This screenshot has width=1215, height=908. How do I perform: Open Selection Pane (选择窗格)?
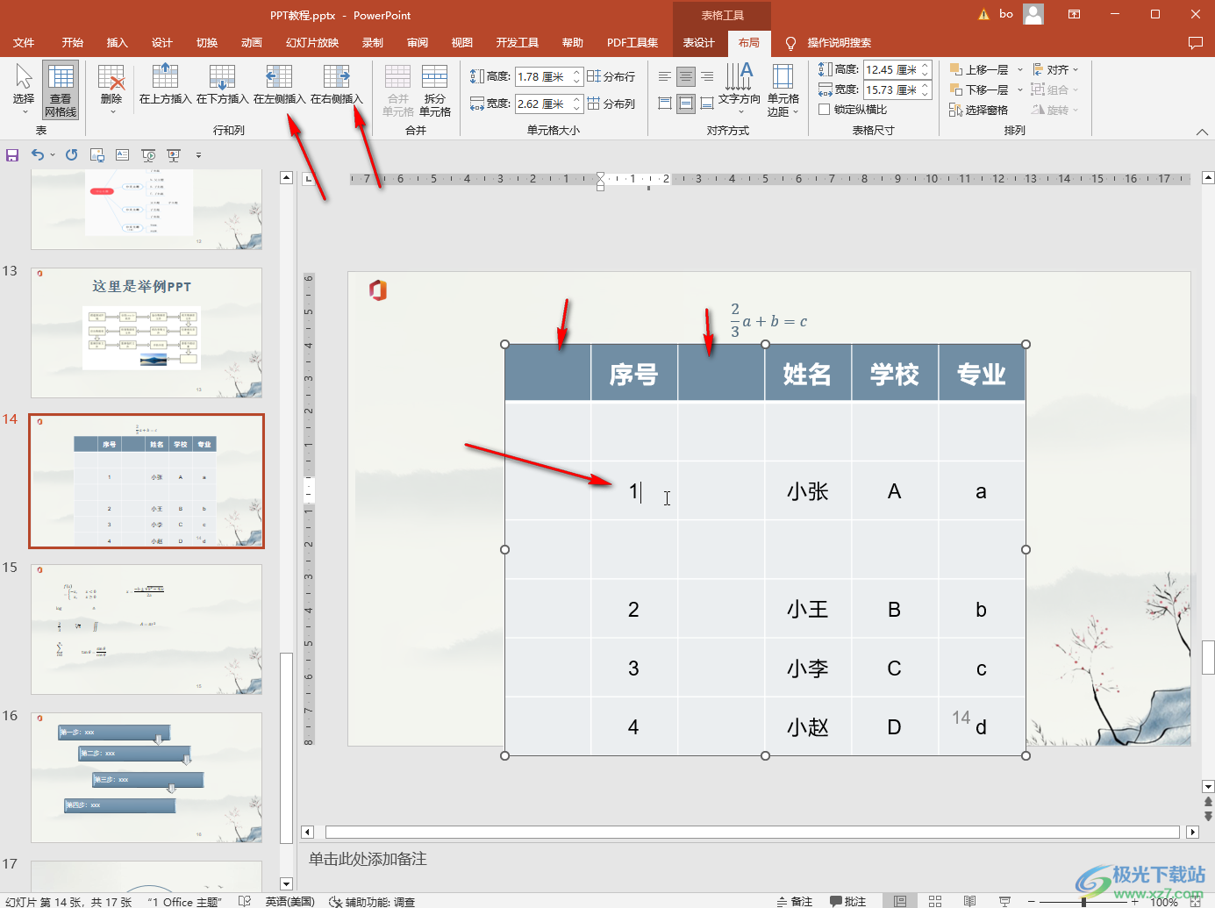[979, 110]
